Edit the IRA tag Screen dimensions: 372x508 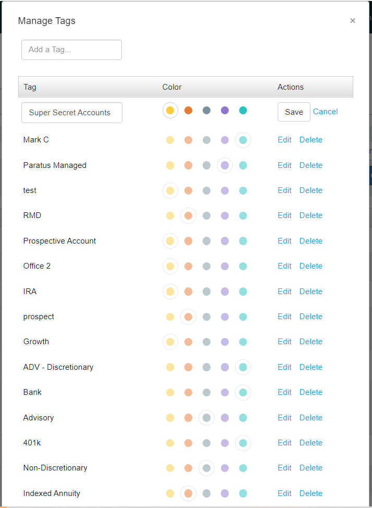click(284, 292)
